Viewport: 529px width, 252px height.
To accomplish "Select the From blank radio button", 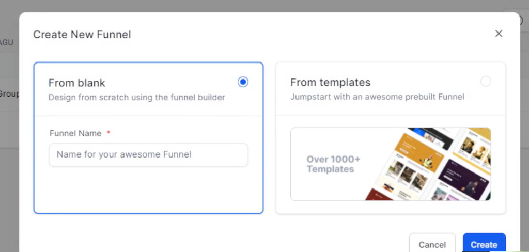I will [x=243, y=82].
